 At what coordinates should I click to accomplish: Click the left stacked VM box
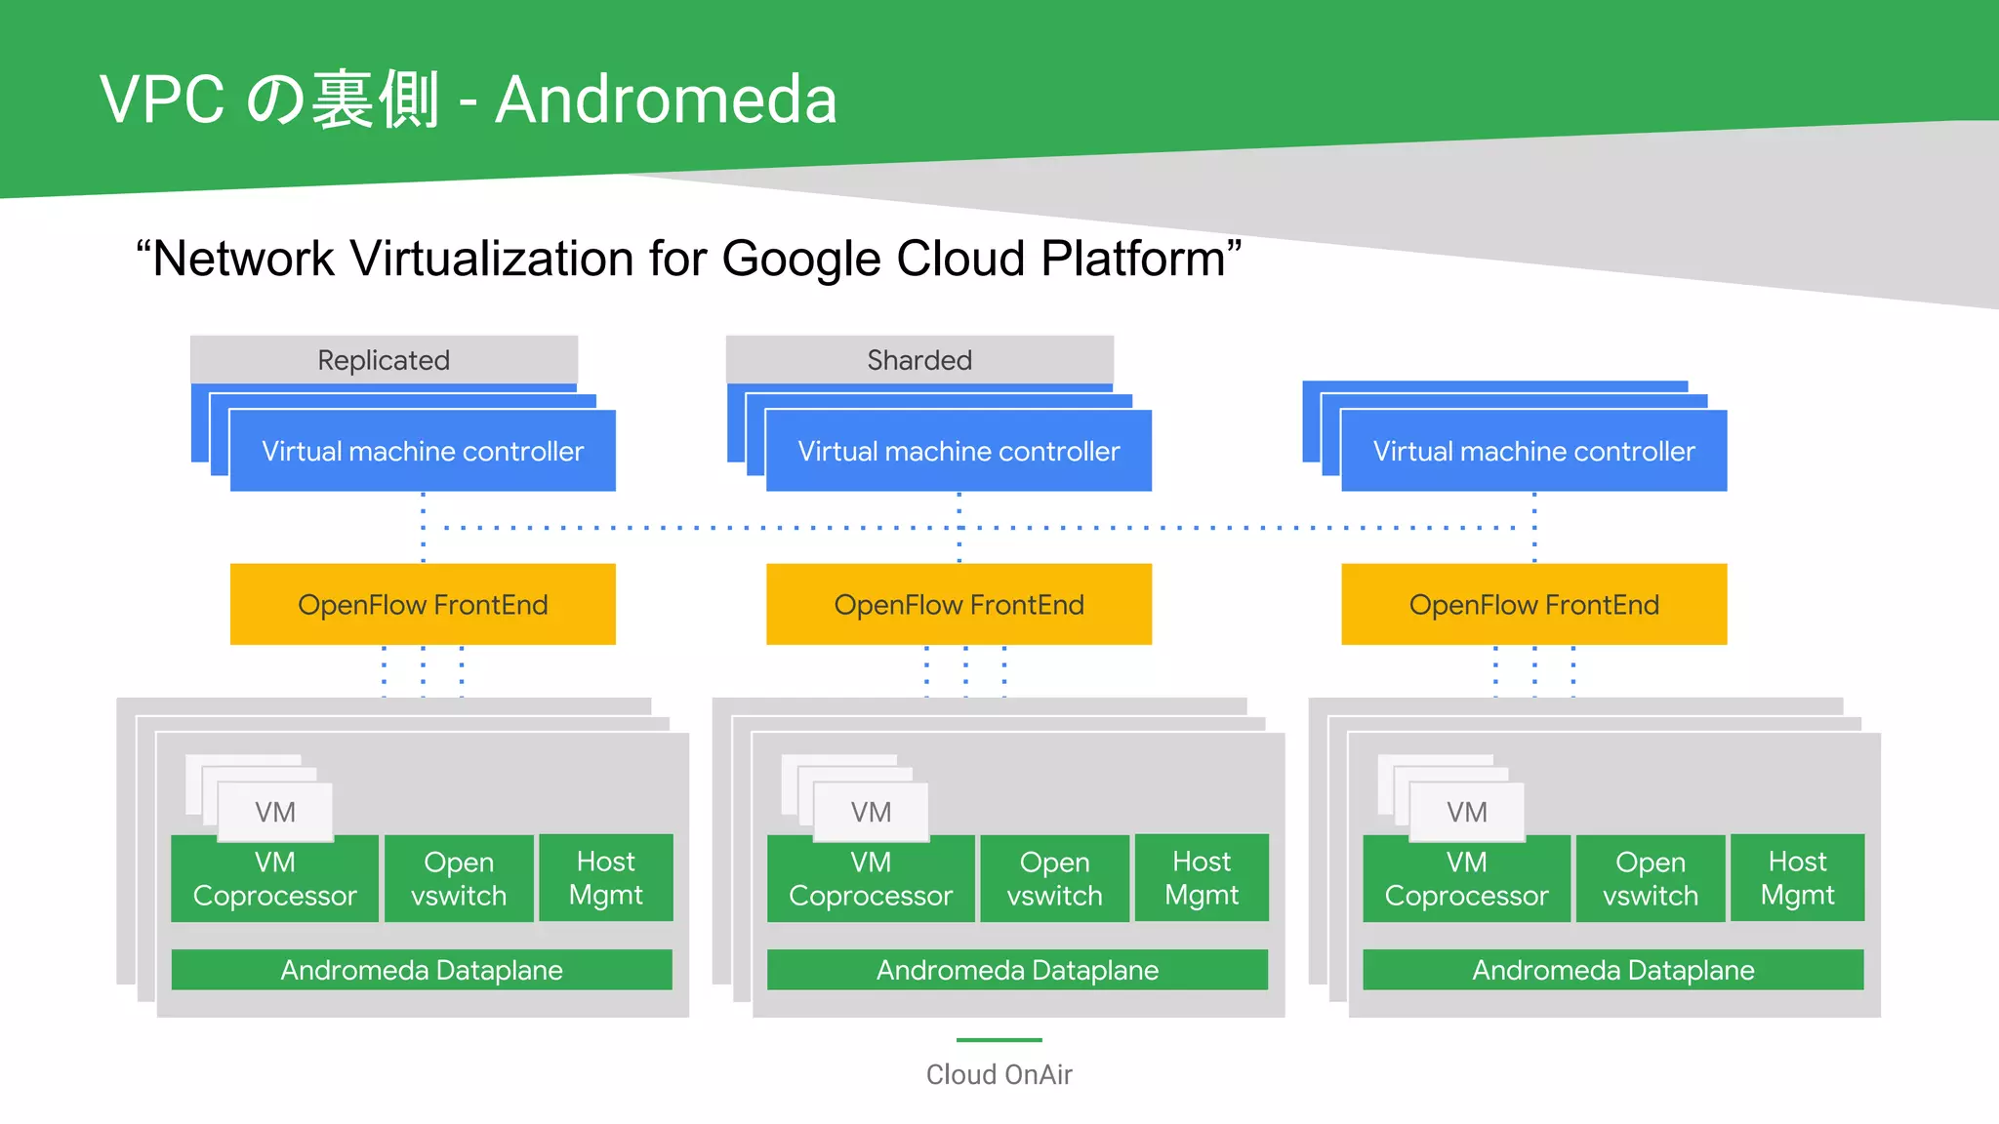(x=275, y=812)
